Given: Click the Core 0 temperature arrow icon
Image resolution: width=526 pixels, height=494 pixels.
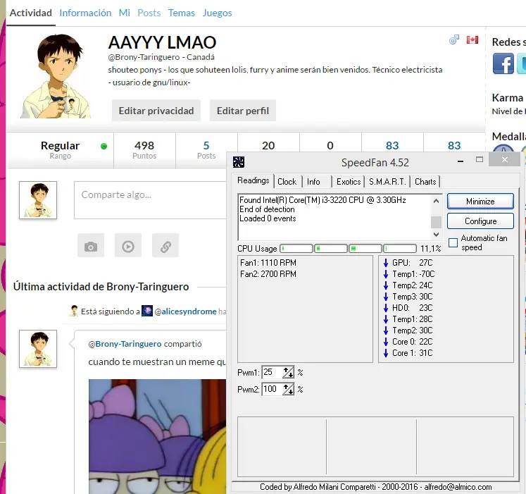Looking at the screenshot, I should pyautogui.click(x=386, y=342).
